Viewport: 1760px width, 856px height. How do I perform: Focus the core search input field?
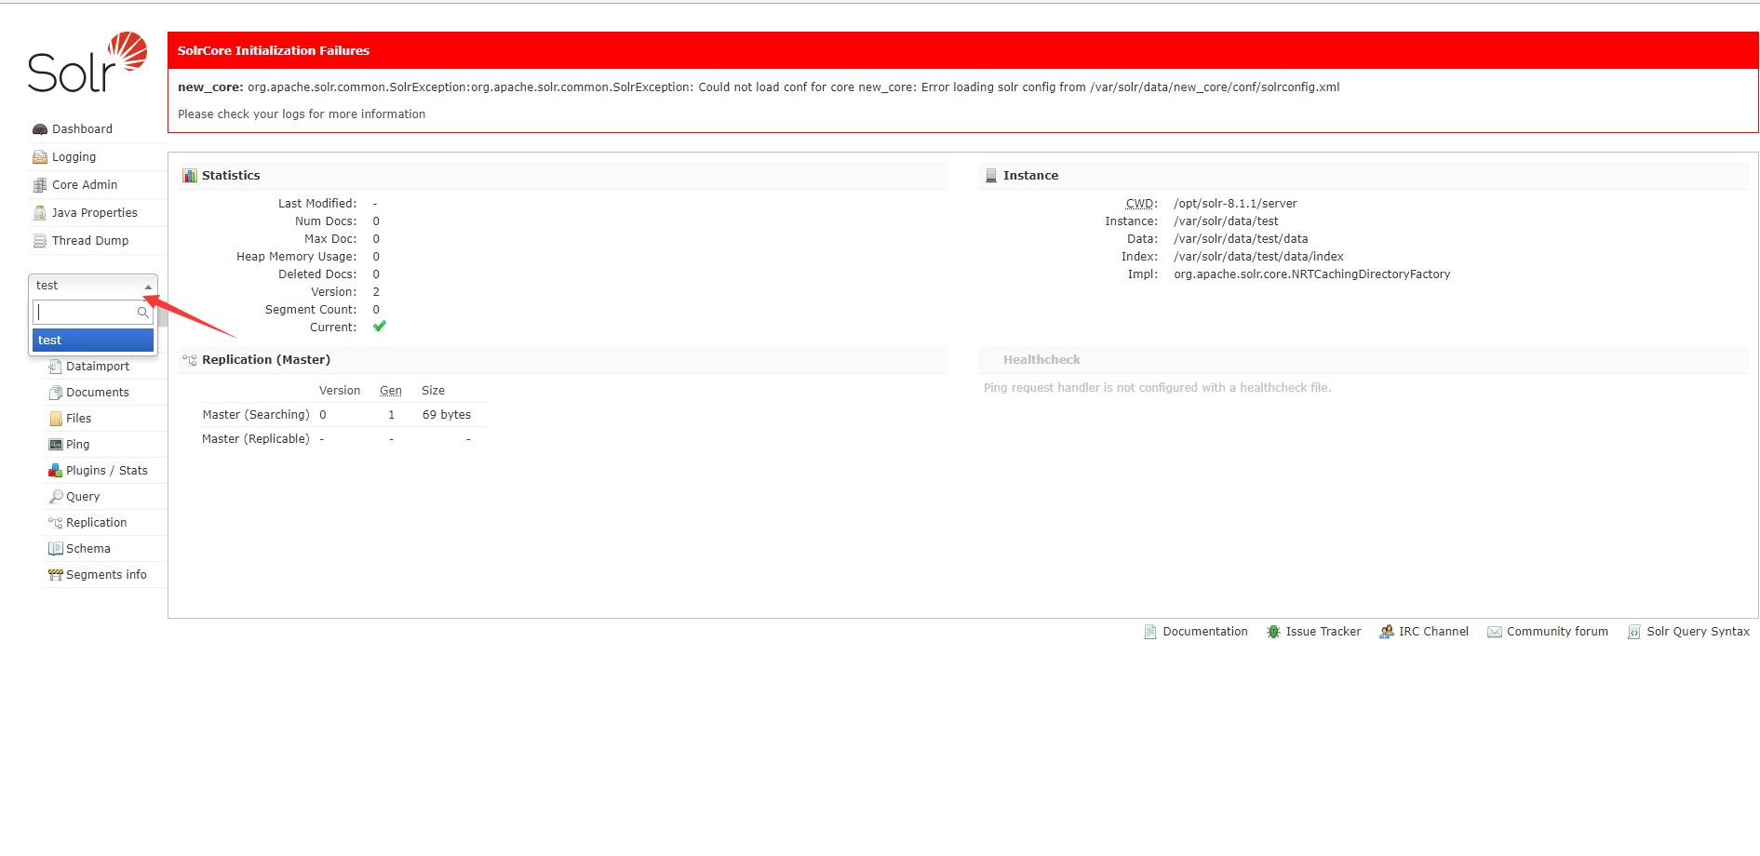pyautogui.click(x=86, y=313)
